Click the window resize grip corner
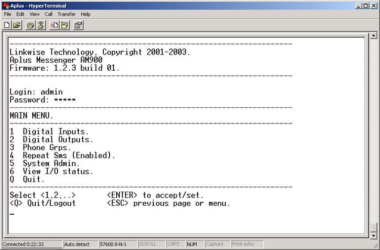Image resolution: width=380 pixels, height=250 pixels. click(376, 246)
